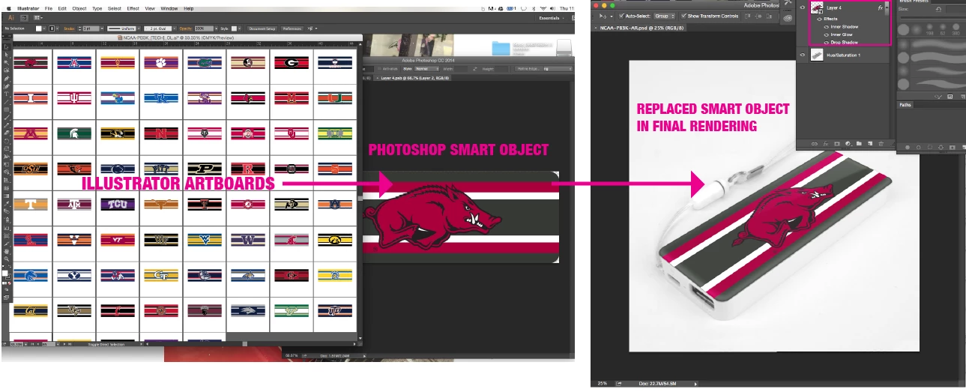Click the Opacity label link

(186, 28)
